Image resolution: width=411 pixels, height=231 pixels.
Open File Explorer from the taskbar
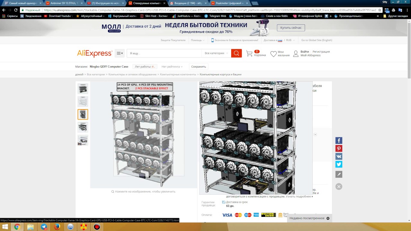(x=31, y=227)
